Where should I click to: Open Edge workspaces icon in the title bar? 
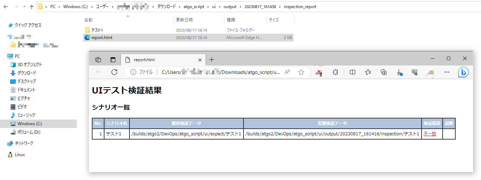(x=98, y=60)
